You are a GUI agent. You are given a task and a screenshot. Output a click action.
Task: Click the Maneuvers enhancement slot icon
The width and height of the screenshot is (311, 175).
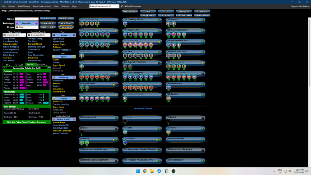point(169,87)
